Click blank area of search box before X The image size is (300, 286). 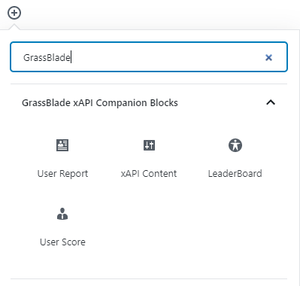[x=165, y=57]
